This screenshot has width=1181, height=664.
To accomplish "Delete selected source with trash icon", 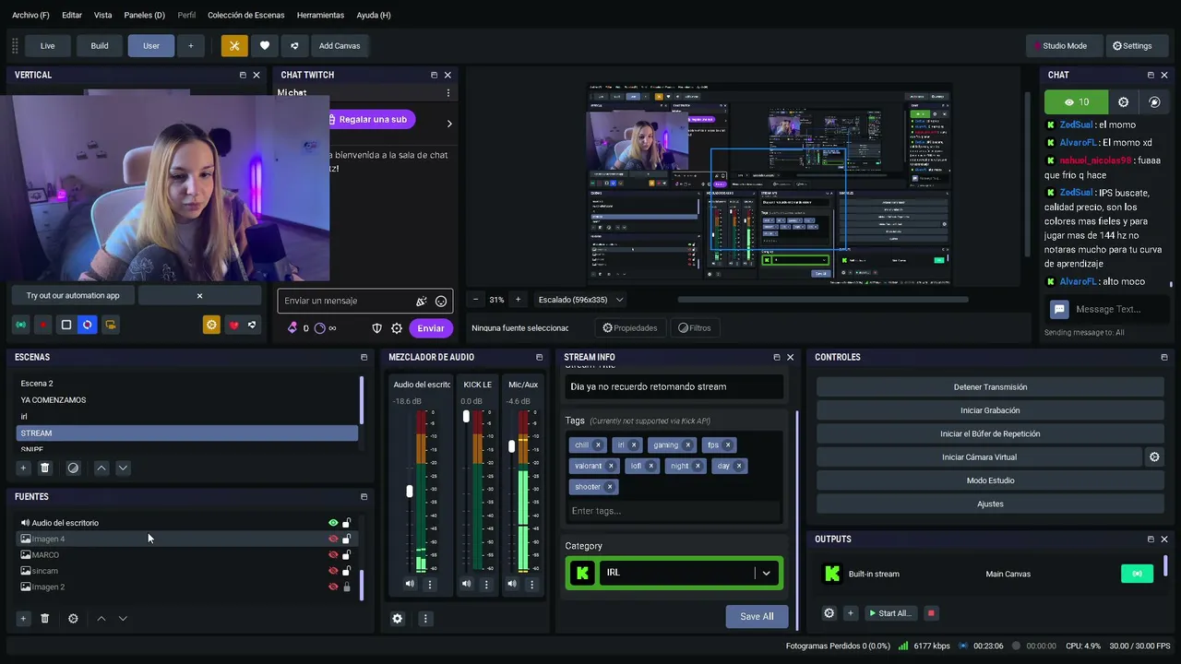I will [x=44, y=619].
